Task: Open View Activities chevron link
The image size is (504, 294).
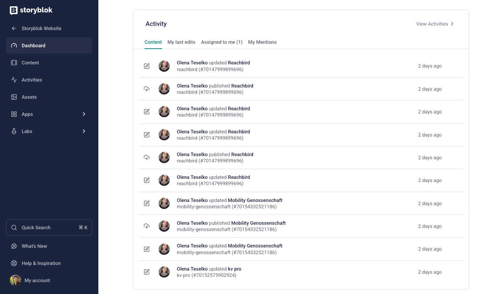Action: tap(452, 24)
